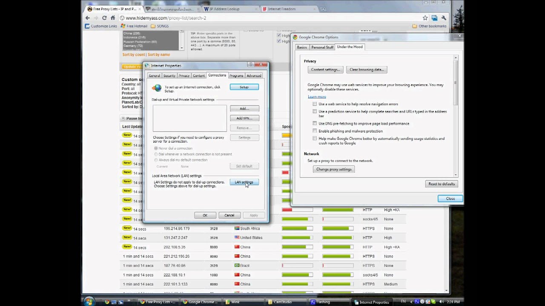The image size is (545, 306).
Task: Bookmark this page with the star icon
Action: point(425,18)
